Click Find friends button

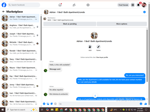tap(123, 5)
